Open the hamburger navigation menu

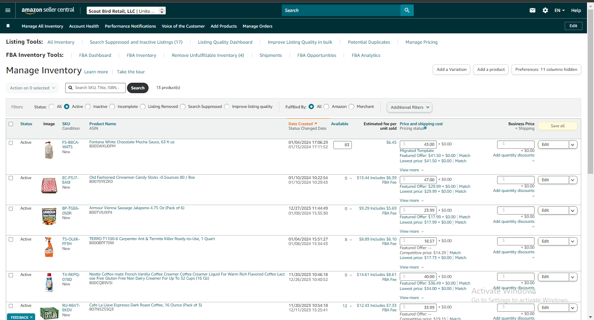pos(8,10)
